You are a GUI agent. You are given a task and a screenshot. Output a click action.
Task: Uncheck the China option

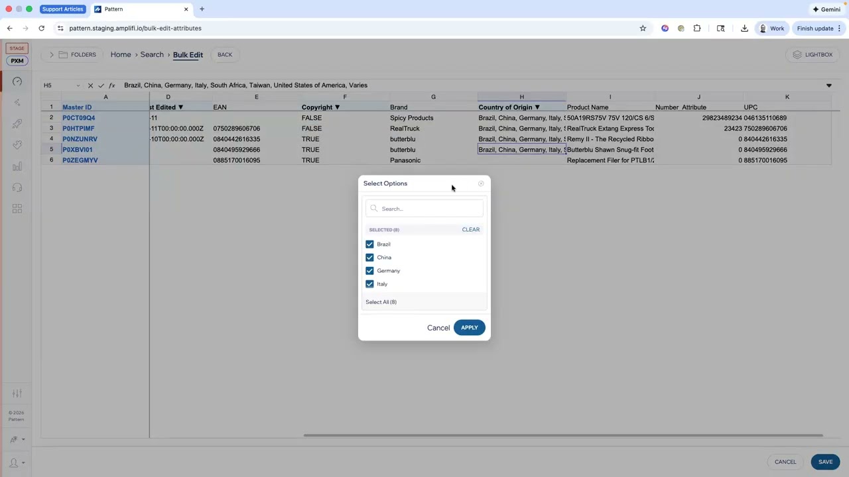pos(369,258)
